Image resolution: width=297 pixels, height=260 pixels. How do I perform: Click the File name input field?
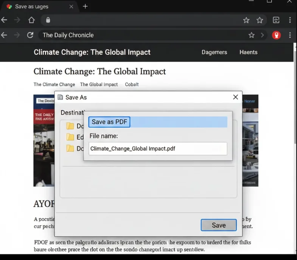coord(158,149)
